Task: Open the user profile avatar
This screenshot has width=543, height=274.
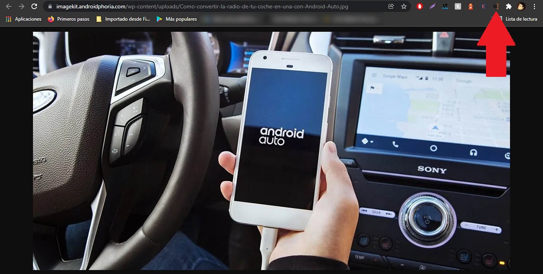Action: tap(521, 6)
